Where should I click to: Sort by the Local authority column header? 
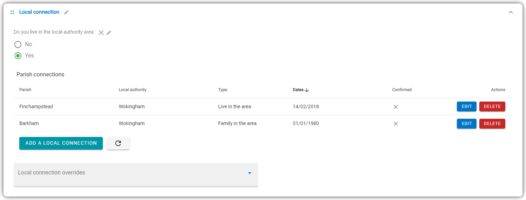pyautogui.click(x=133, y=90)
